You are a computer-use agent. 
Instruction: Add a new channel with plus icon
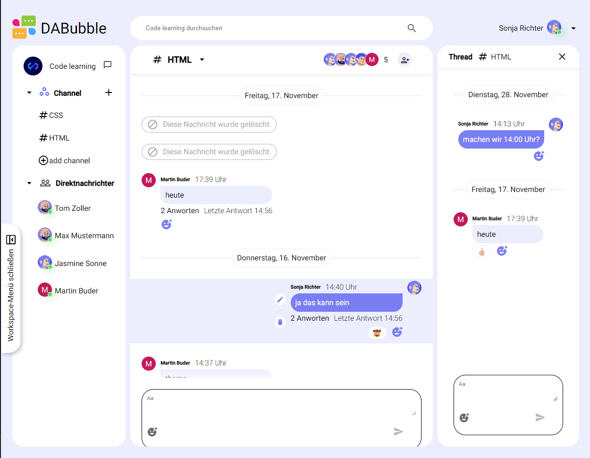[x=109, y=92]
